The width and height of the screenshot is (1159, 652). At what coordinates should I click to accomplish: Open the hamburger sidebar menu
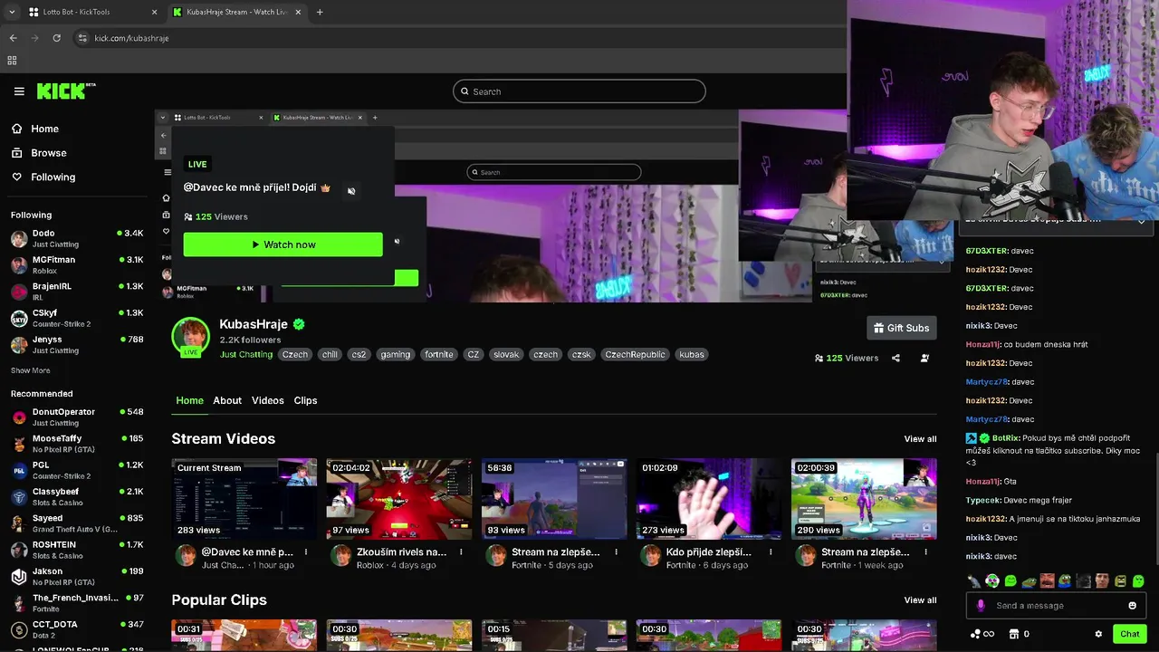pyautogui.click(x=19, y=91)
